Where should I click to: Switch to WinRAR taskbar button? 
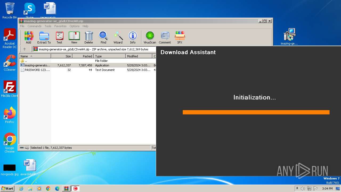(66, 189)
